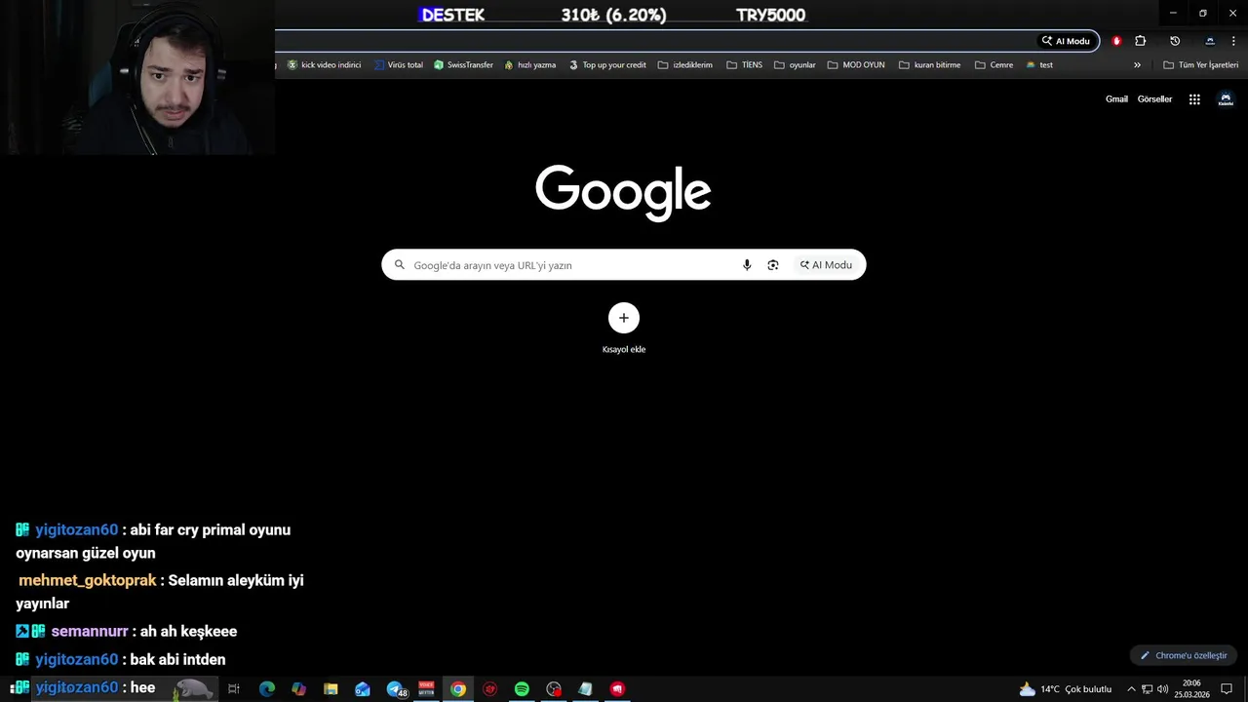The width and height of the screenshot is (1248, 702).
Task: Open the history clock icon in toolbar
Action: pos(1175,41)
